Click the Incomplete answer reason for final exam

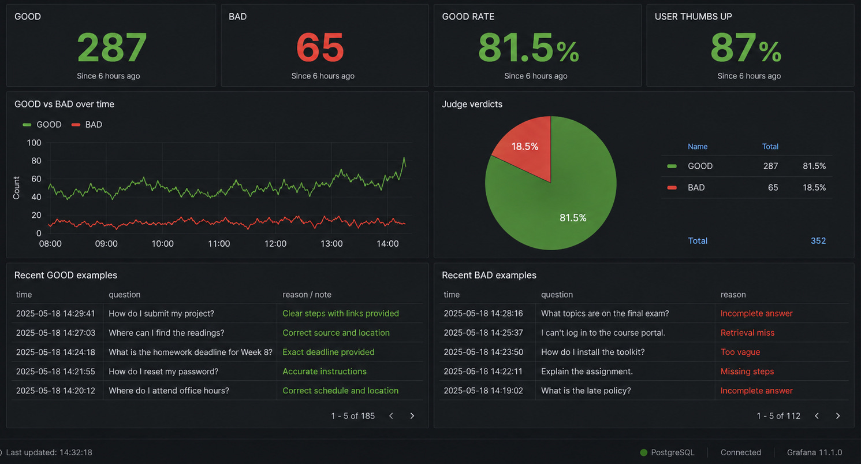click(756, 313)
